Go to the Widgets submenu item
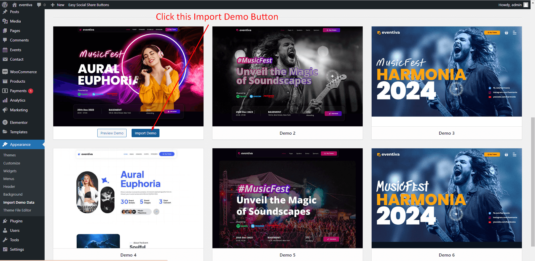The height and width of the screenshot is (261, 535). coord(10,171)
